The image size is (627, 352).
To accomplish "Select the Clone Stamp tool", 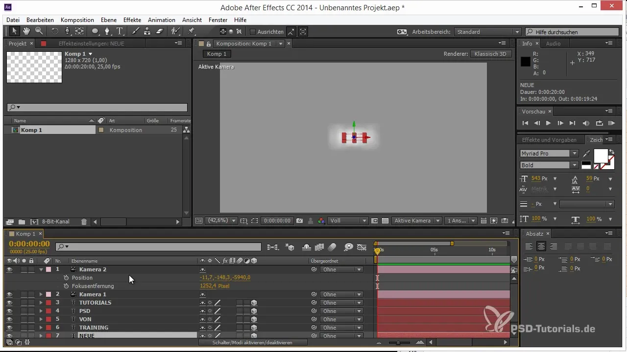I will pos(147,31).
